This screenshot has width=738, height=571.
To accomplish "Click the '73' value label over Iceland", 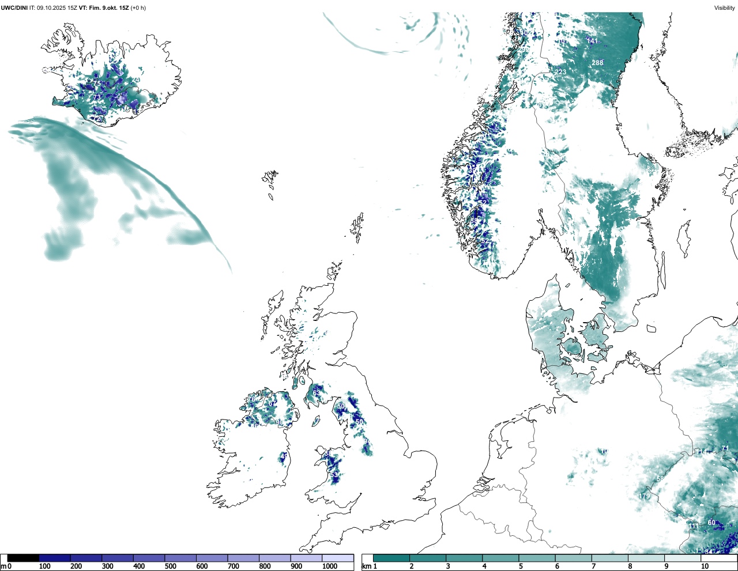I will coord(97,97).
